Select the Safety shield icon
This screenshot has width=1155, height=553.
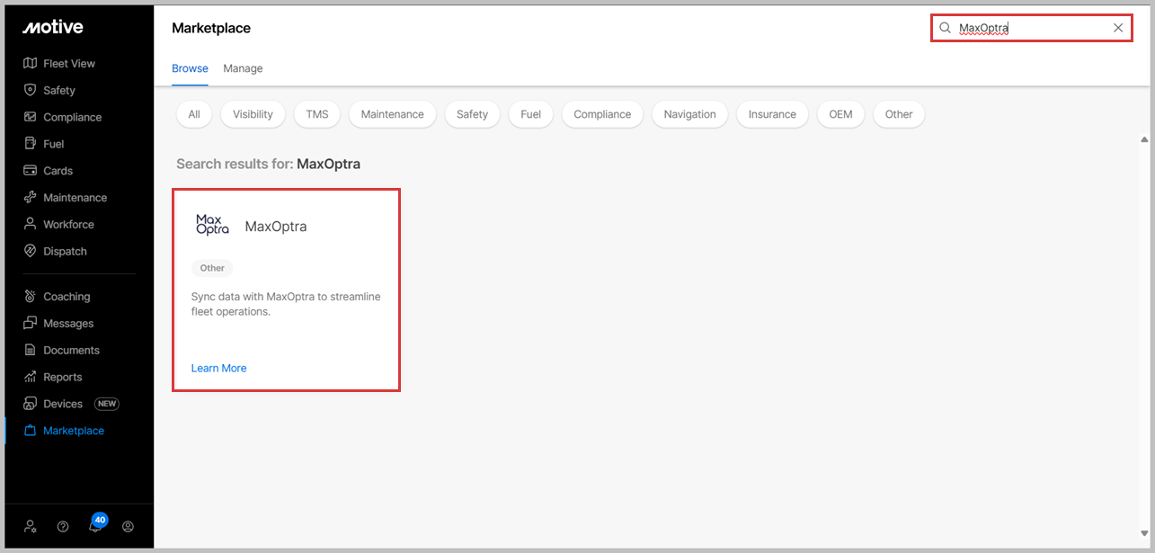click(30, 90)
